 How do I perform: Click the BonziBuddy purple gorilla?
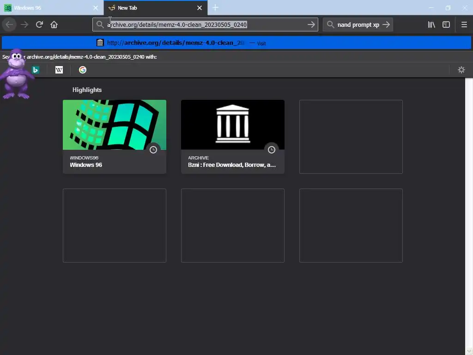(16, 74)
